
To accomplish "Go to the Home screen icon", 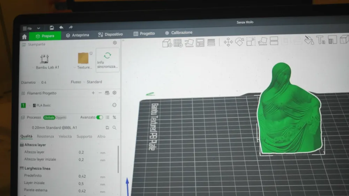I will [24, 37].
